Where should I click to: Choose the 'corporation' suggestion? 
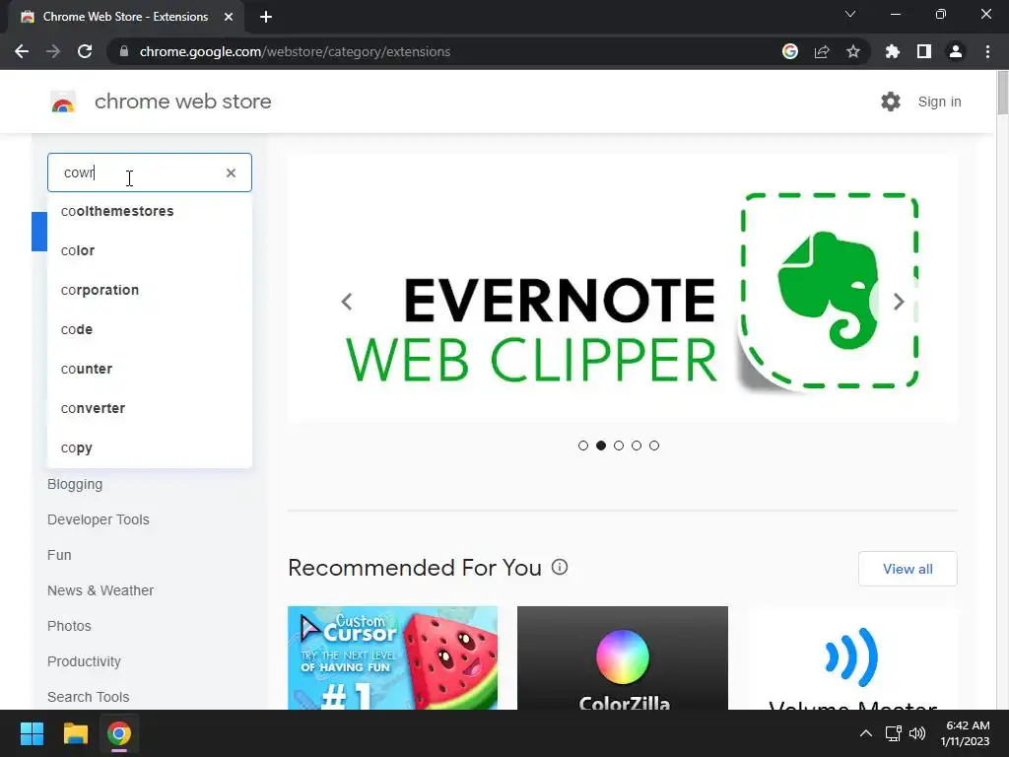click(x=150, y=290)
